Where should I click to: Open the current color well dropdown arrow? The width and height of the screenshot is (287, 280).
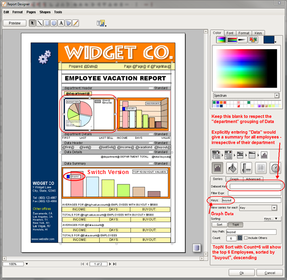tap(275, 42)
